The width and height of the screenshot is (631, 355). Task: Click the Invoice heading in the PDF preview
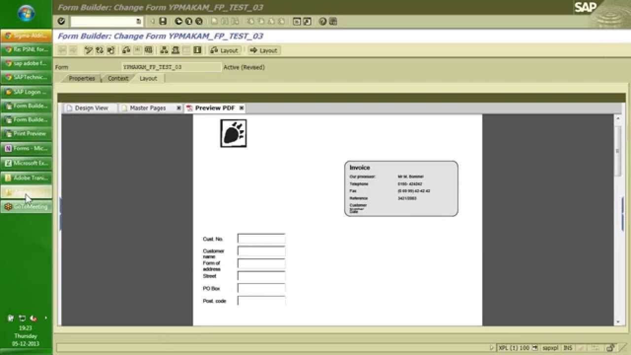[x=359, y=168]
